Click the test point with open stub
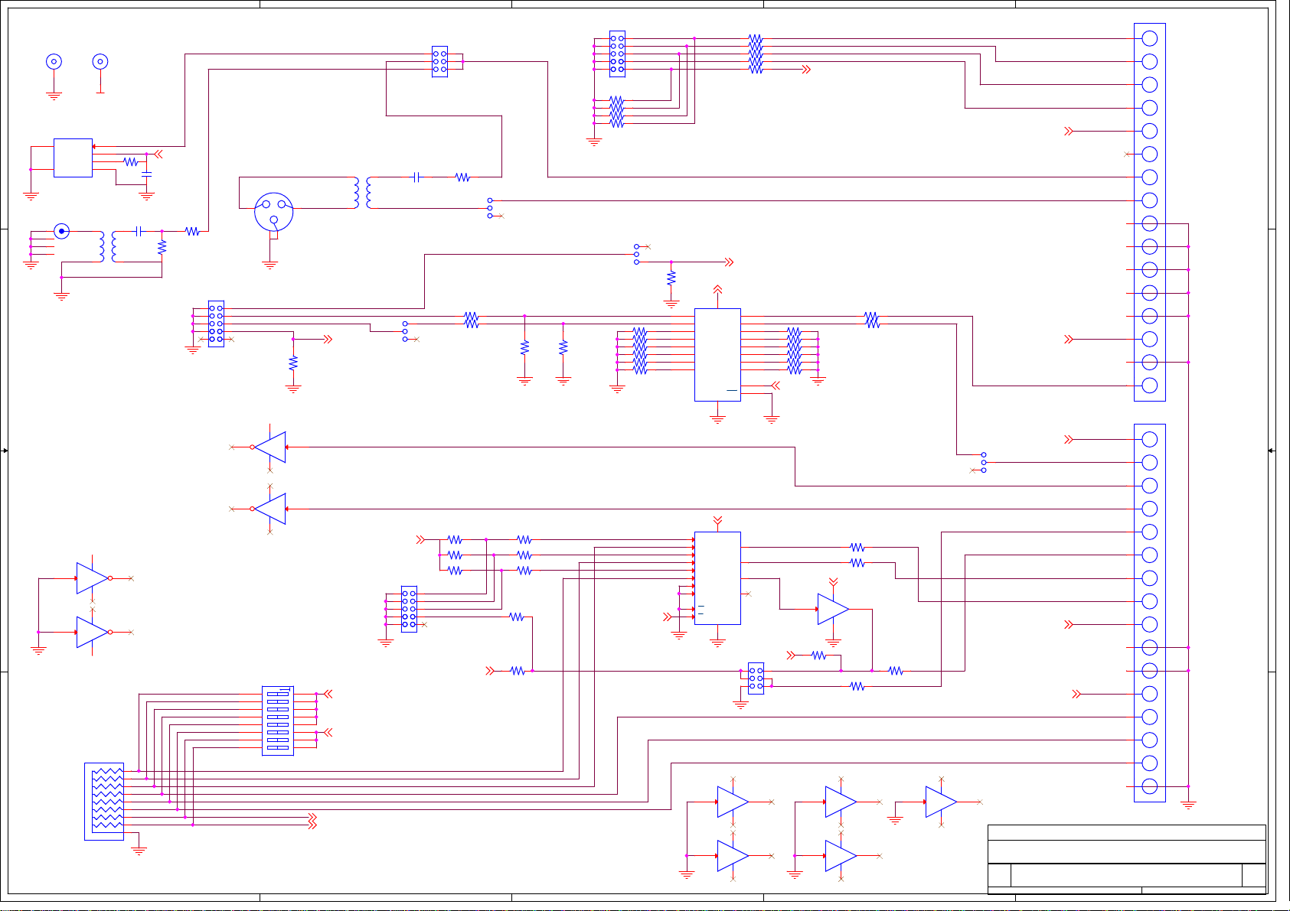The image size is (1290, 911). click(x=100, y=61)
